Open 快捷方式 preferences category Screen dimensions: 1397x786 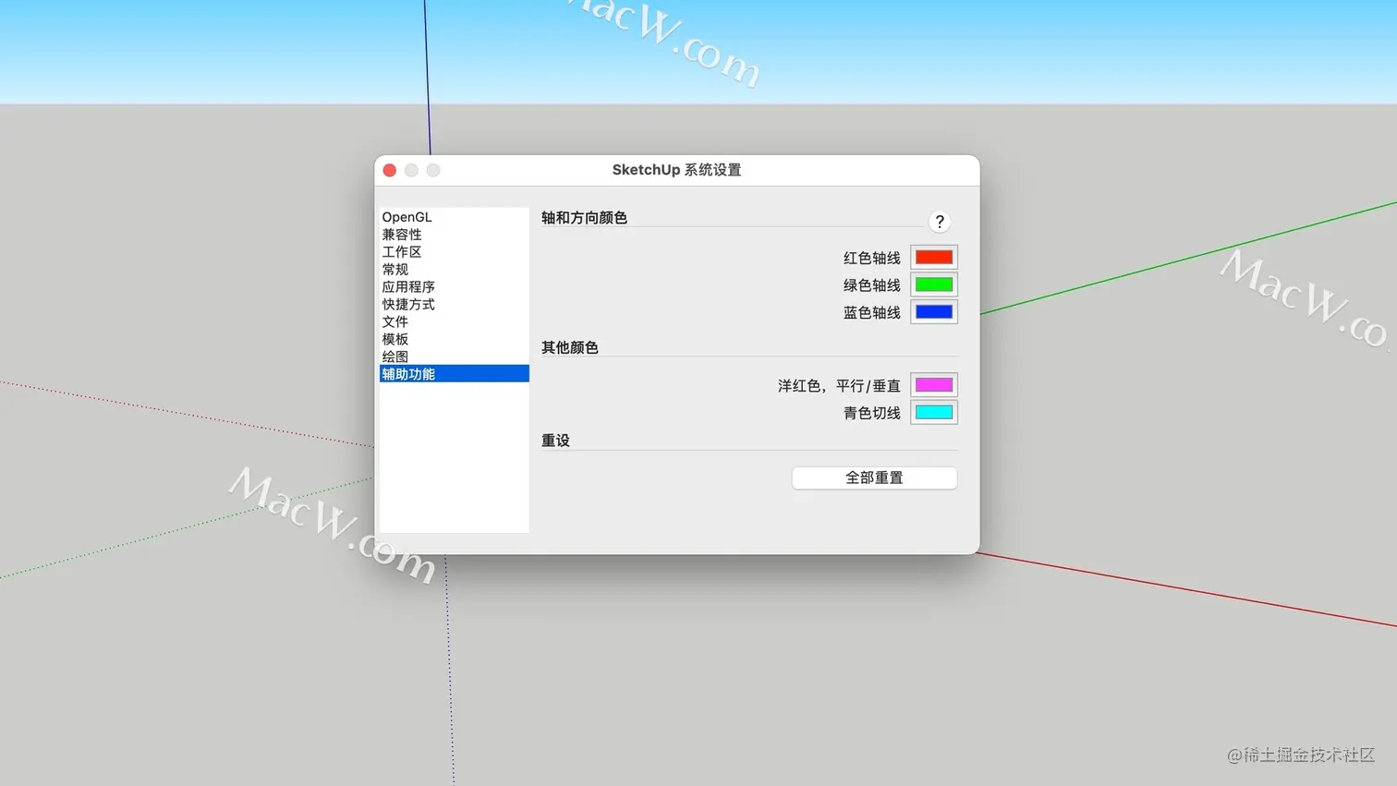454,305
